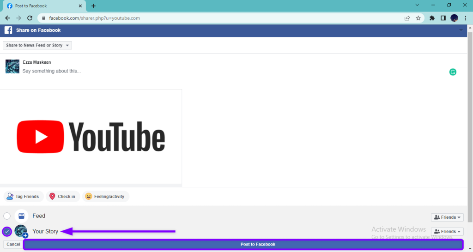Open the Friends audience dropdown for Feed

447,217
